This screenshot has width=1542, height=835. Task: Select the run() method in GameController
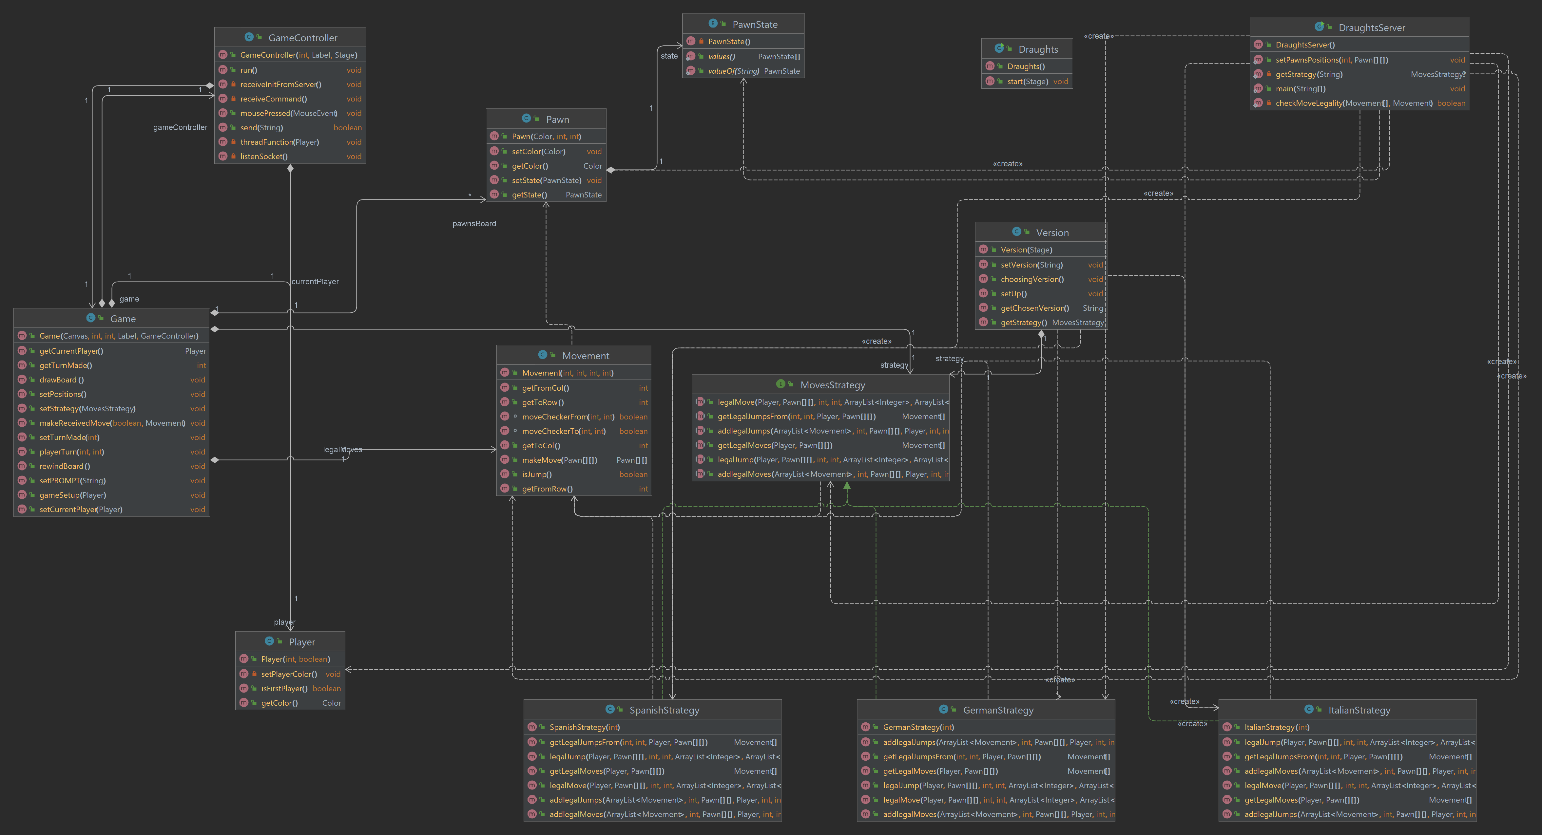pos(290,70)
